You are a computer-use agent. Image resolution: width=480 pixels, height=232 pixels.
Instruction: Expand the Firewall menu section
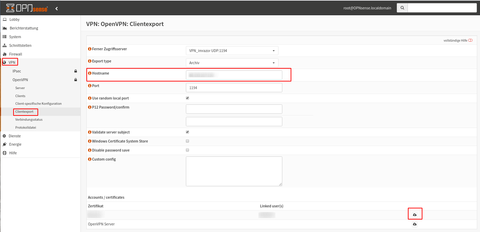click(16, 54)
